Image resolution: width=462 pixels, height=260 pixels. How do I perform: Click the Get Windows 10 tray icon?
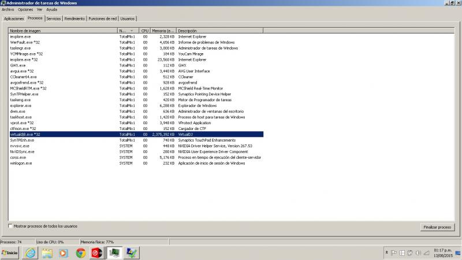(x=402, y=253)
